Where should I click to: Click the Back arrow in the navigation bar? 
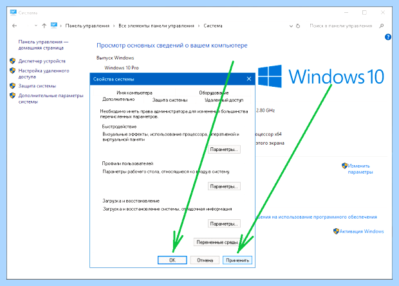click(x=15, y=26)
